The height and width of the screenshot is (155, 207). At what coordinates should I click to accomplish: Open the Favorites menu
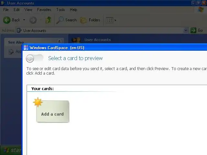(x=44, y=10)
